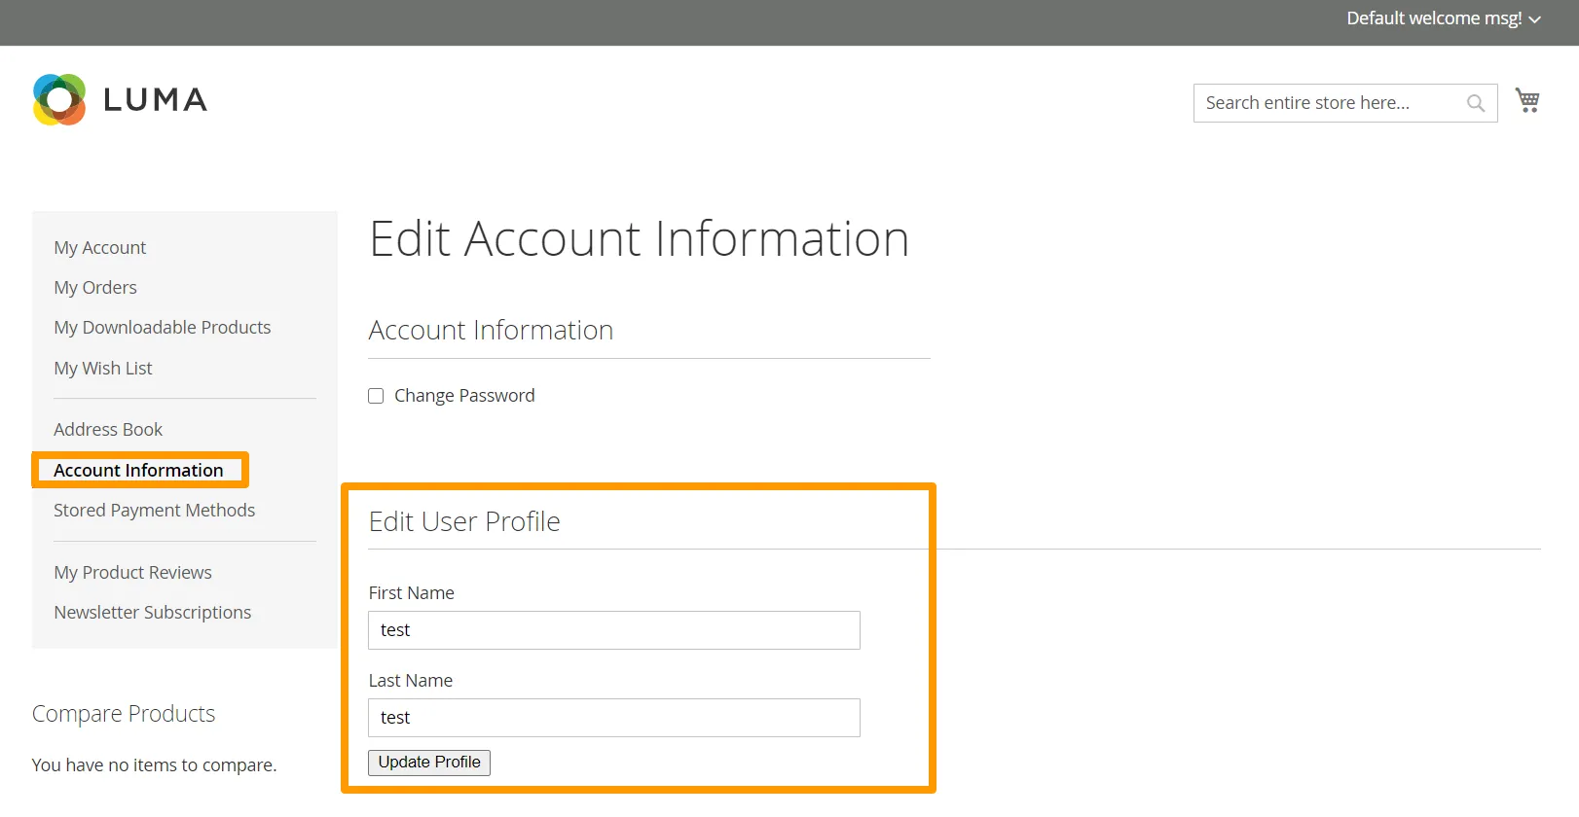View My Wish List

click(x=103, y=369)
